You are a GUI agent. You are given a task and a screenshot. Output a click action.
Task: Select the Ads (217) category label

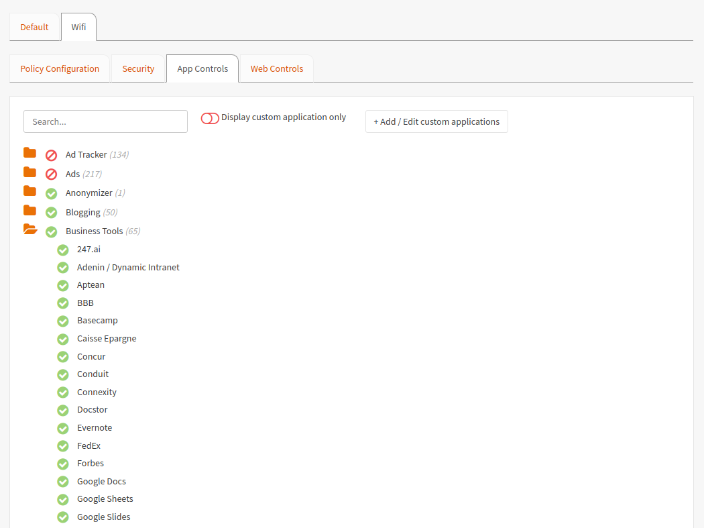[84, 174]
